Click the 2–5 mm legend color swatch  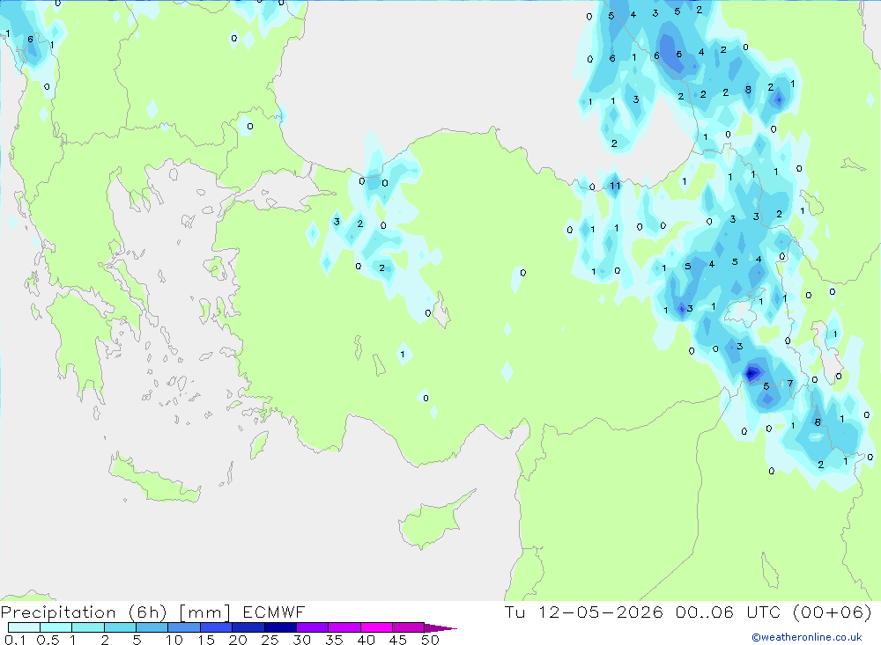click(120, 627)
